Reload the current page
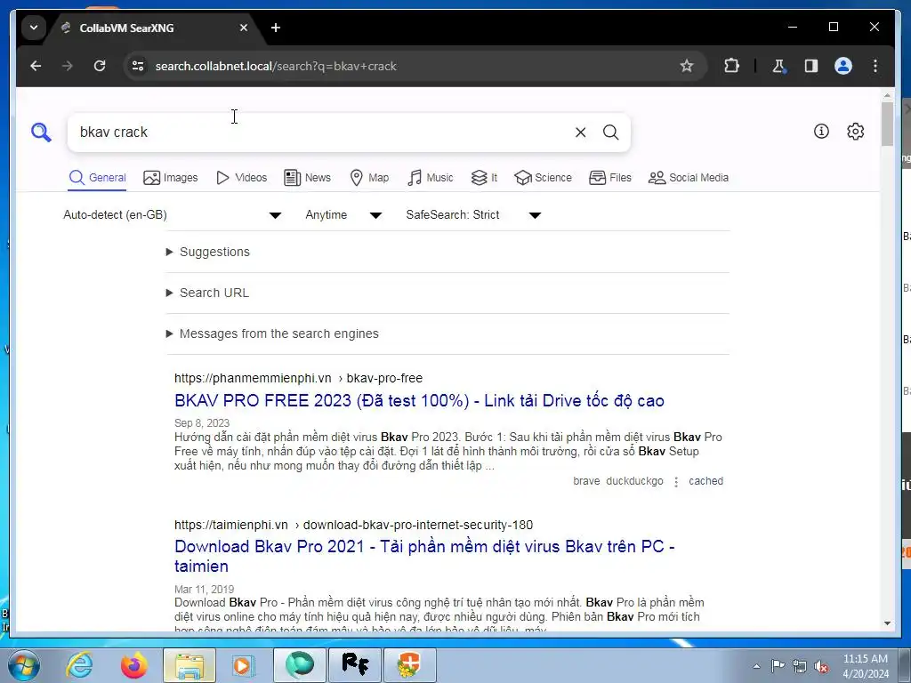911x683 pixels. click(100, 66)
